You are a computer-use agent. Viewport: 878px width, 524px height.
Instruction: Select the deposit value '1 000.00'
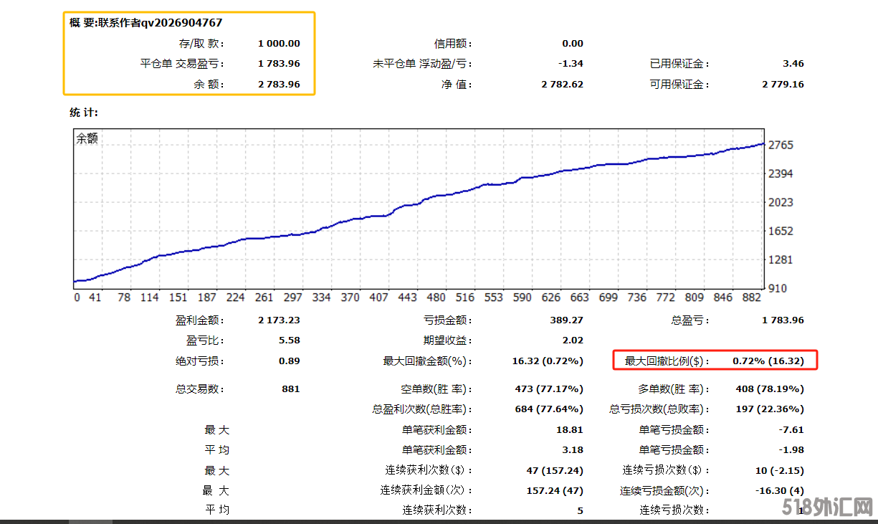[x=279, y=44]
